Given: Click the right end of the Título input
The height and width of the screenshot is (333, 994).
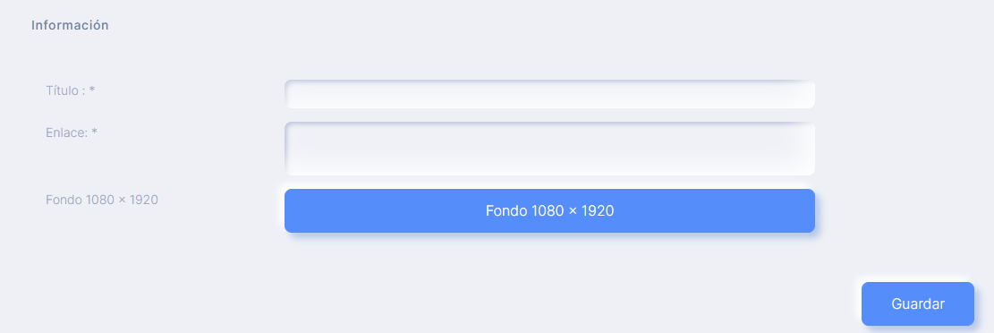Looking at the screenshot, I should click(x=805, y=94).
